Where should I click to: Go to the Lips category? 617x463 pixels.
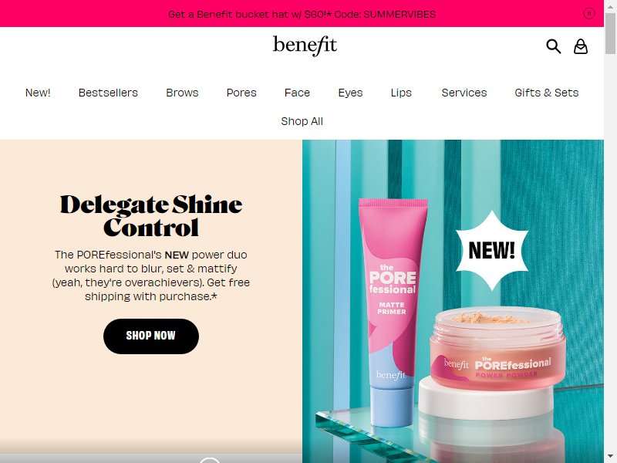(x=401, y=93)
